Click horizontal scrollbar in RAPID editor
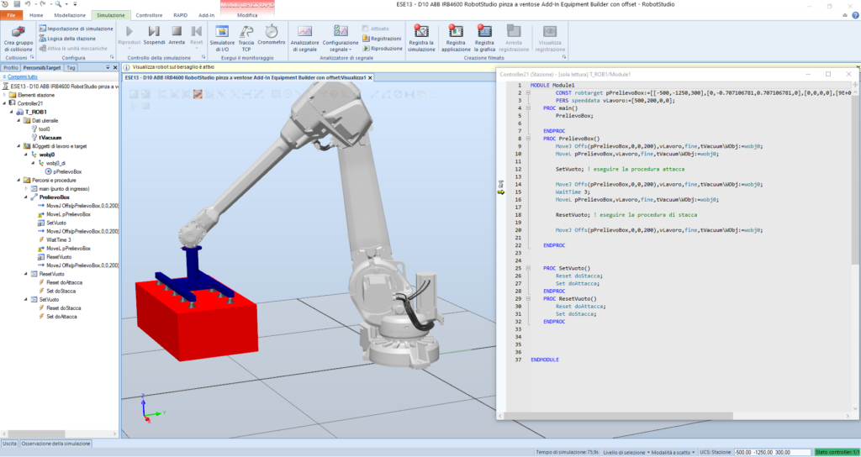 click(620, 416)
